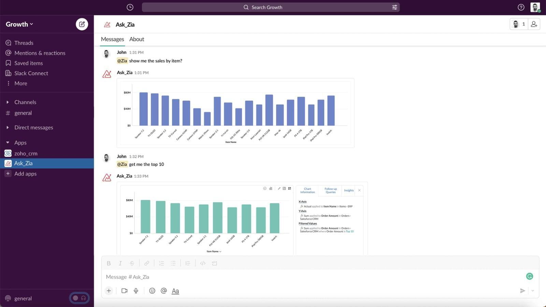This screenshot has height=307, width=546.
Task: Close the chart information panel
Action: tap(359, 191)
